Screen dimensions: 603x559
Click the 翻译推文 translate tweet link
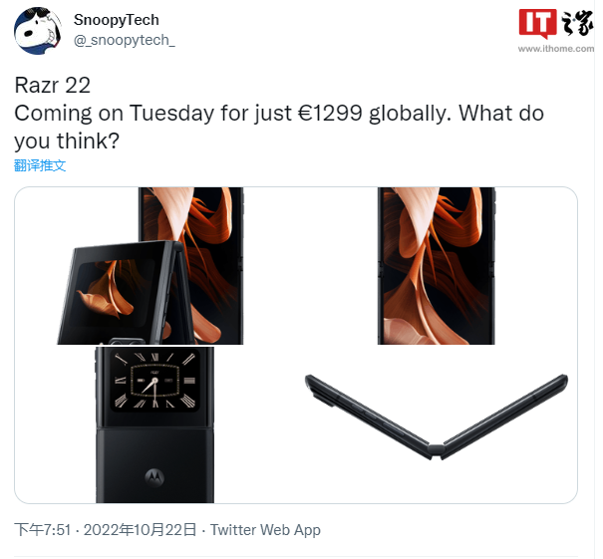click(40, 165)
